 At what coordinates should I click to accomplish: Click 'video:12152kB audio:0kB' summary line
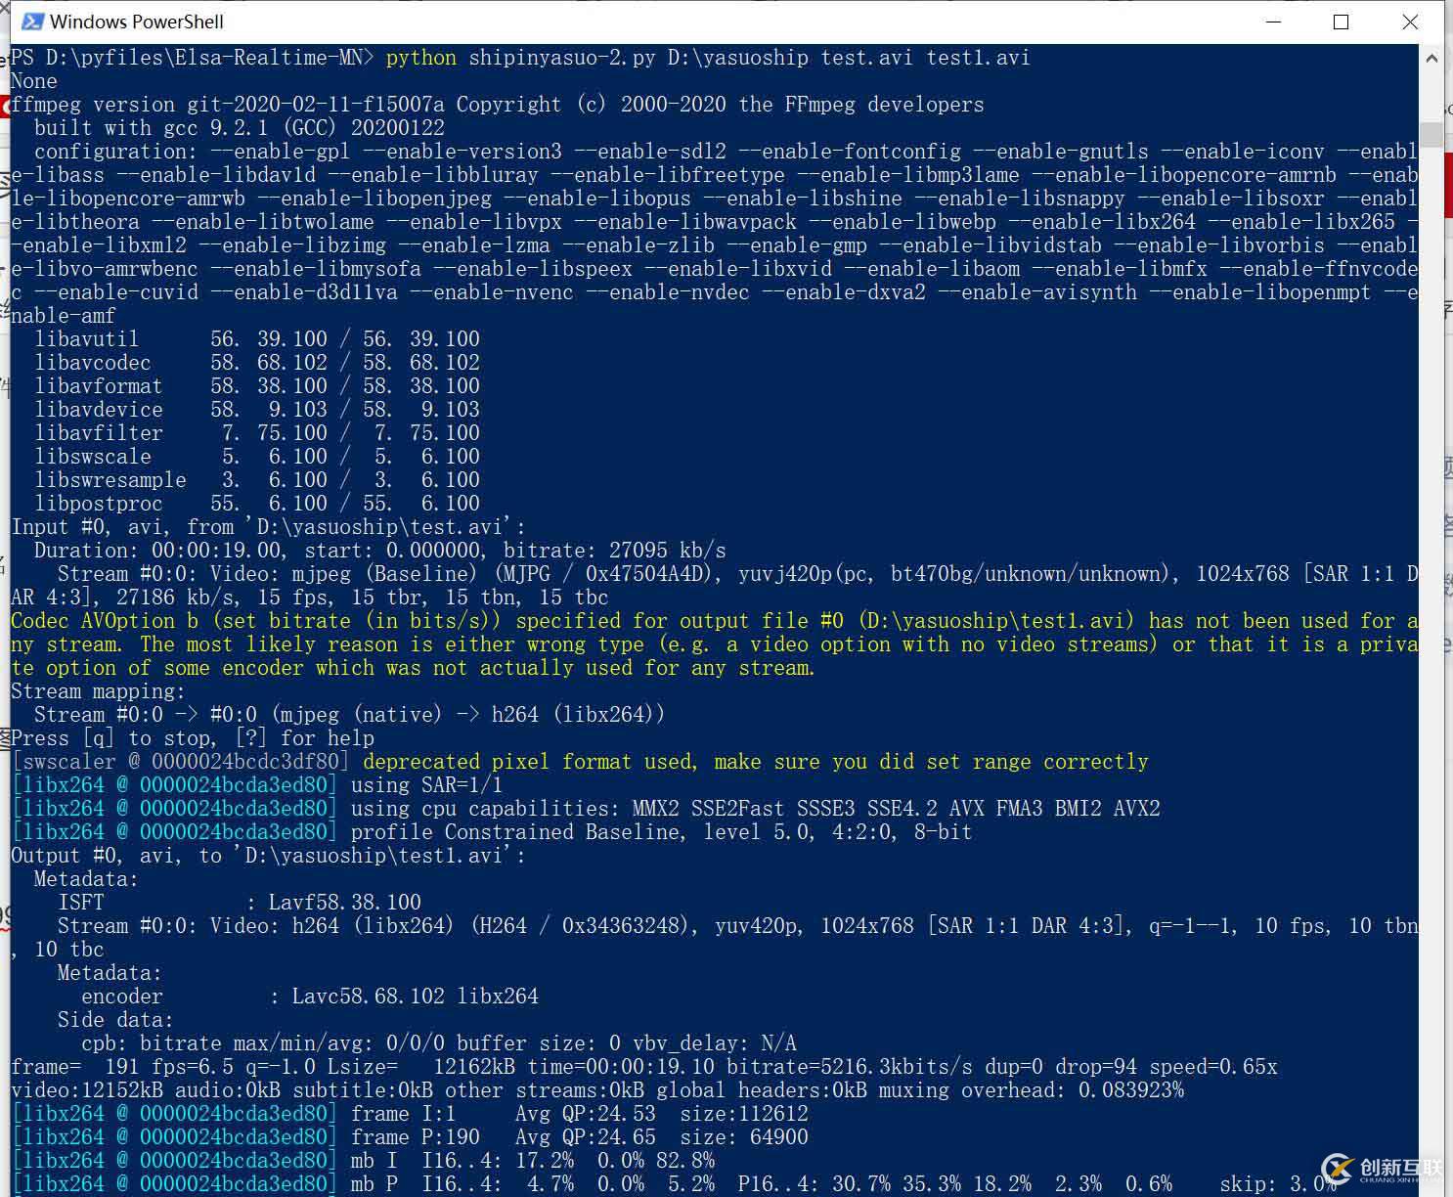tap(597, 1090)
